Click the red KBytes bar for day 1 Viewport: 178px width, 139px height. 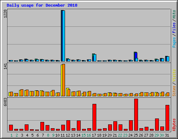tap(11, 128)
